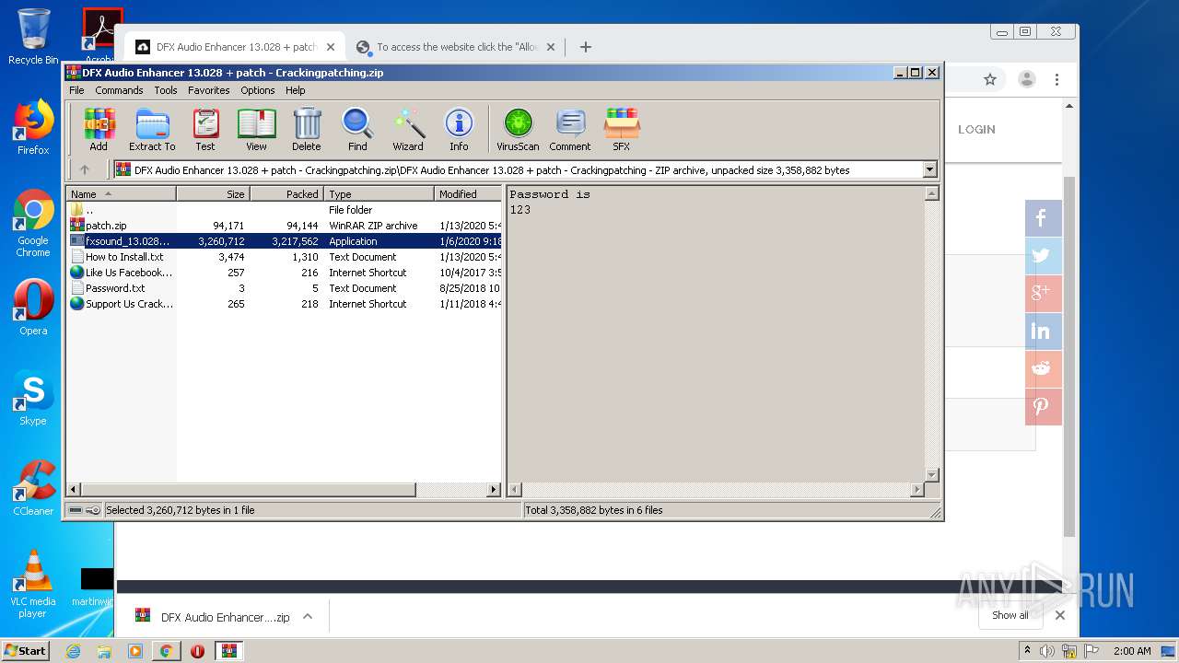This screenshot has width=1179, height=663.
Task: Click the Extract To toolbar icon
Action: click(x=152, y=130)
